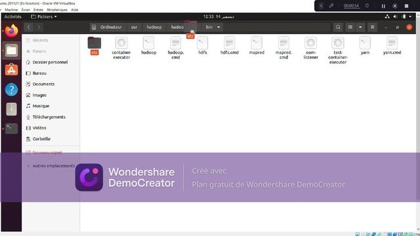The height and width of the screenshot is (236, 420).
Task: Open the VirtualBox Écran menu
Action: [x=26, y=10]
